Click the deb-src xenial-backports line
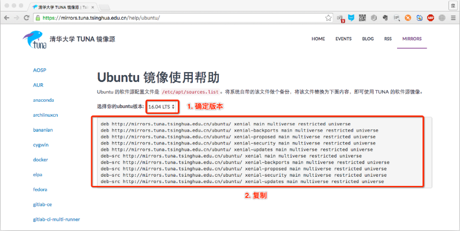 coord(245,163)
